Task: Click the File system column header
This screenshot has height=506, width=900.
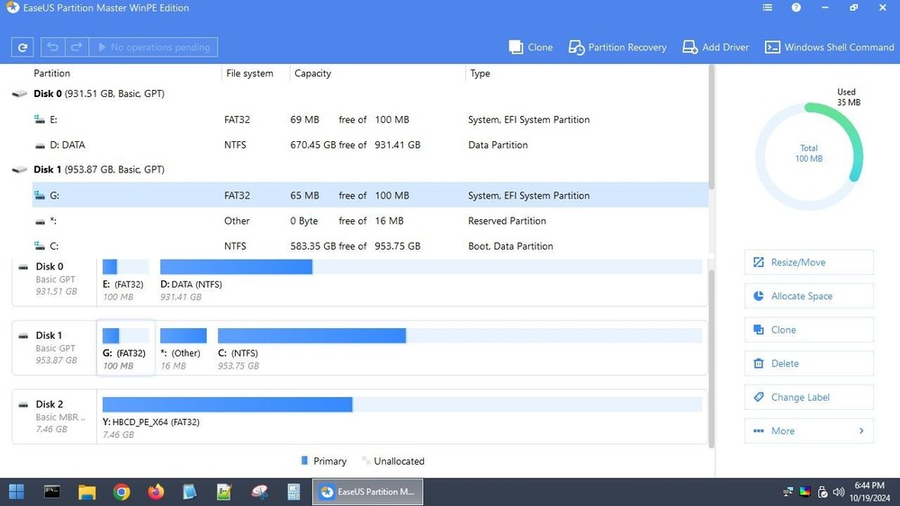Action: 249,74
